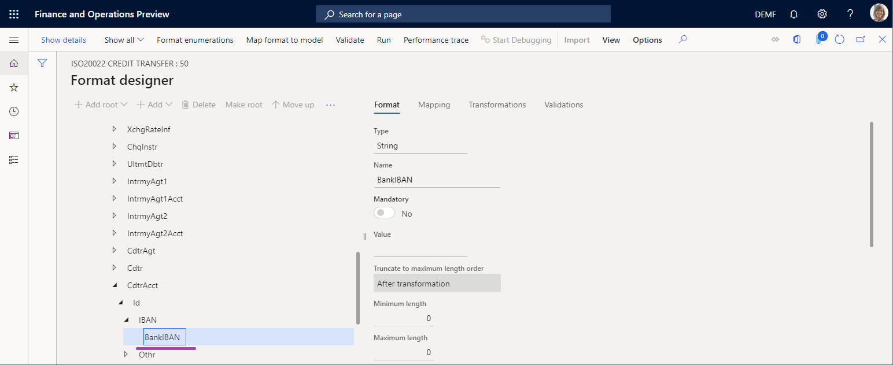
Task: Collapse the navigation pane with hamburger icon
Action: click(14, 39)
